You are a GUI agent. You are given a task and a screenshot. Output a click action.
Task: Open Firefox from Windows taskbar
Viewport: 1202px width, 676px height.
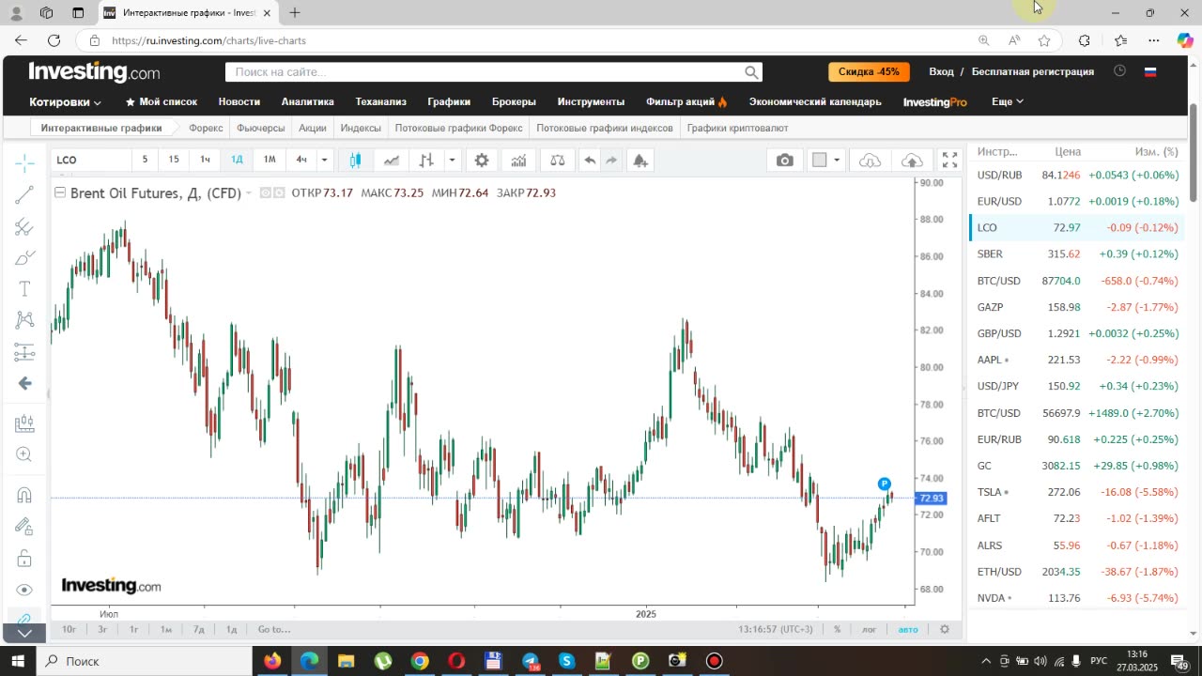click(x=272, y=661)
